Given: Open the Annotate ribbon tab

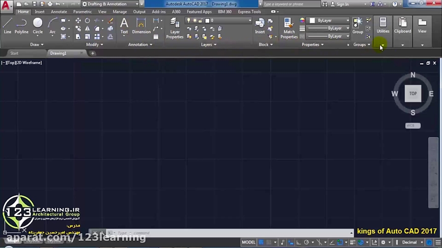Looking at the screenshot, I should click(x=58, y=12).
